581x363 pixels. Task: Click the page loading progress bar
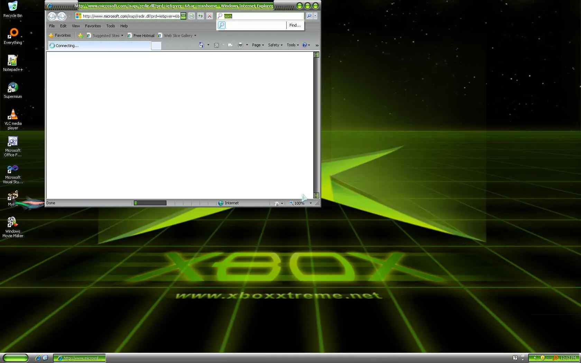point(150,203)
